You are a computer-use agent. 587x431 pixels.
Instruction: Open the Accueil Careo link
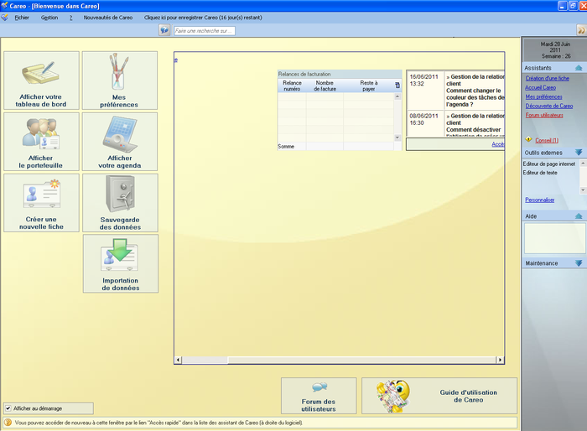540,87
